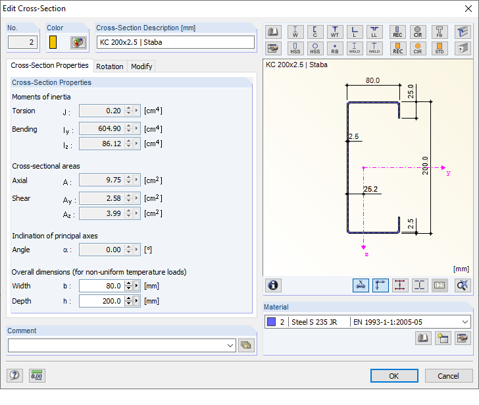Open the cross-section library book icon
Screen dimensions: 479x405
pyautogui.click(x=273, y=32)
